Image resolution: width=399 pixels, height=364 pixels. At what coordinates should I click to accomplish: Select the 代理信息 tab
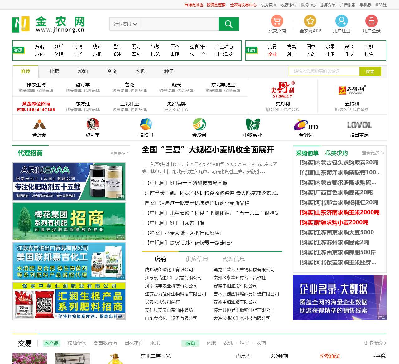234,259
